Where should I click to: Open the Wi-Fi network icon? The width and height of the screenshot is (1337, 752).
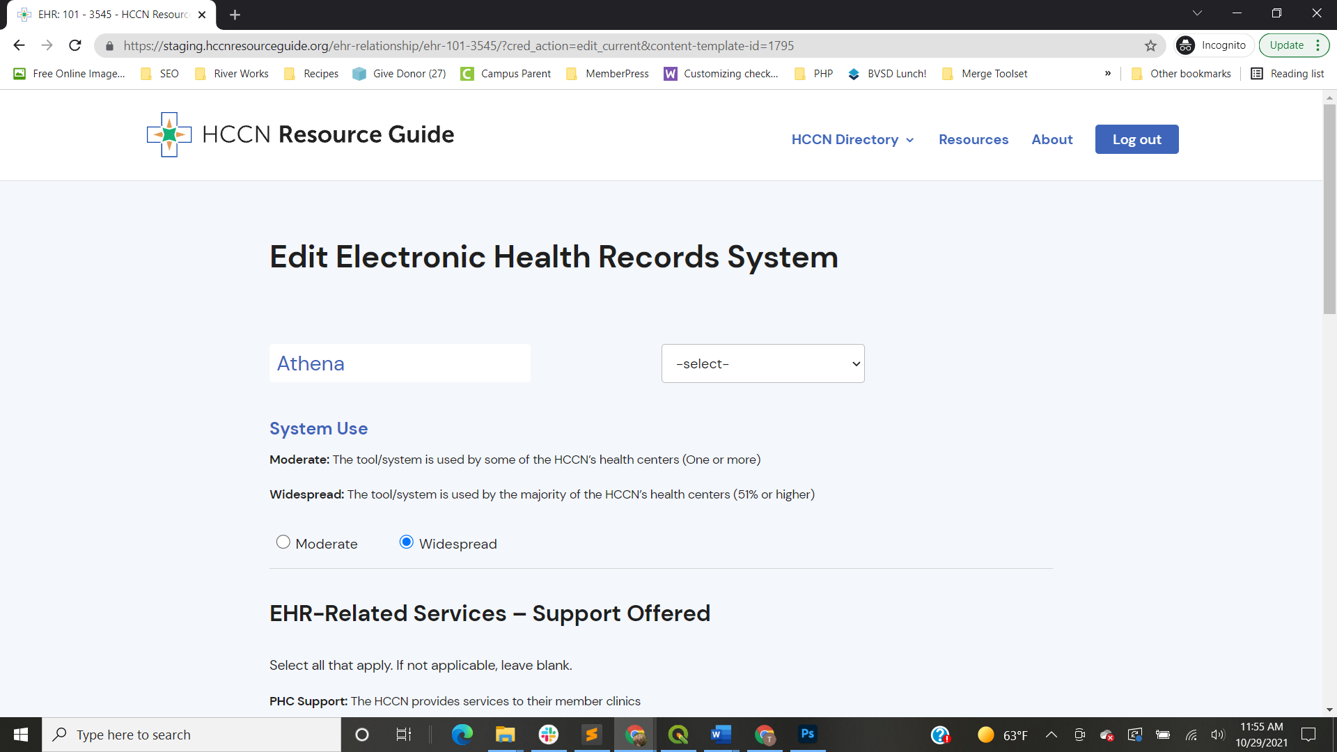click(x=1191, y=735)
